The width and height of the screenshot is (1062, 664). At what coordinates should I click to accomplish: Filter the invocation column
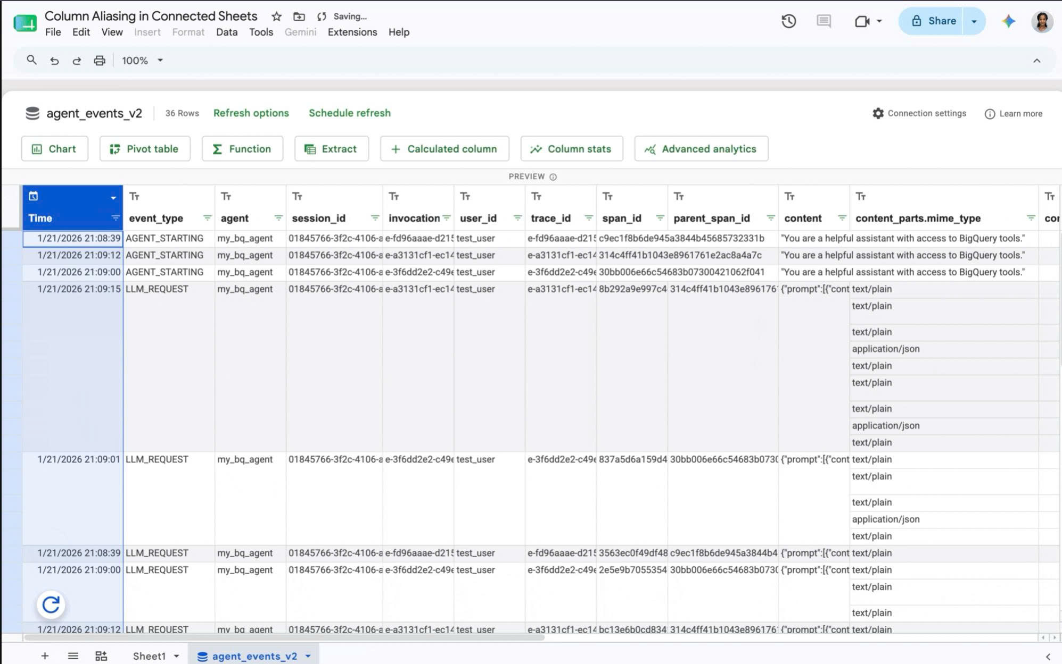(x=447, y=218)
